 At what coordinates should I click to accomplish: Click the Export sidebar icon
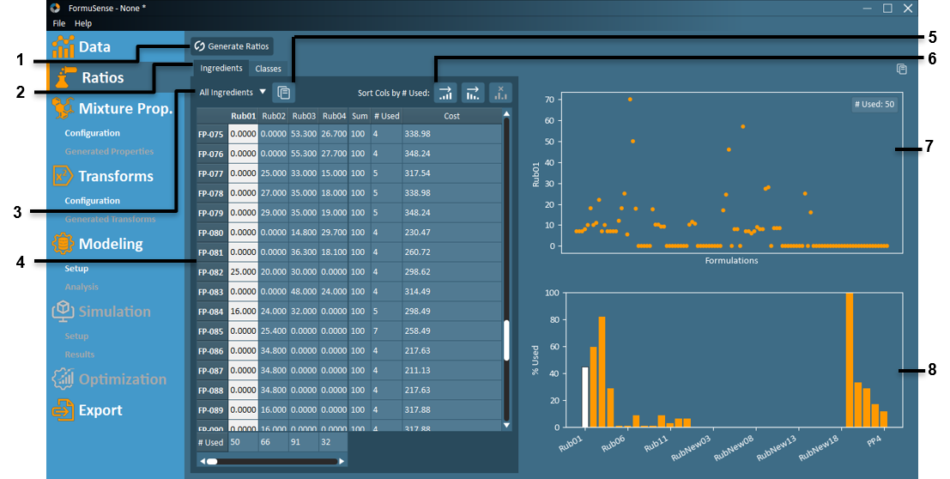pos(63,410)
